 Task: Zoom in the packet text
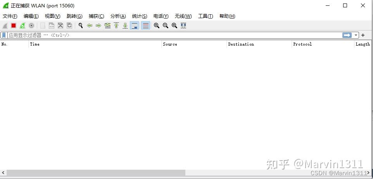[157, 26]
